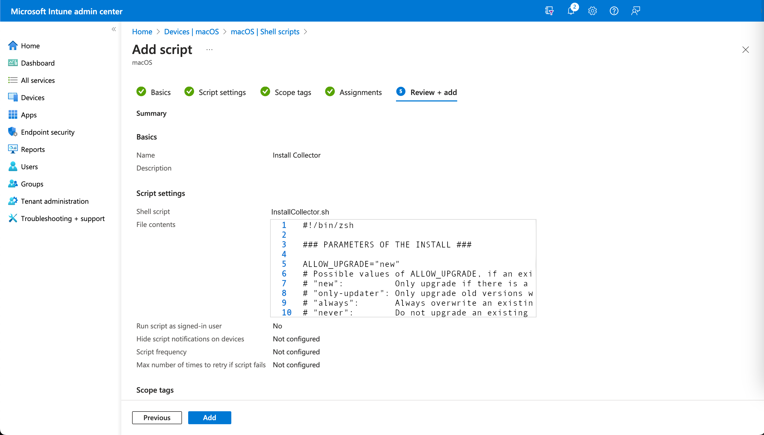
Task: Open the notifications bell icon
Action: (x=571, y=11)
